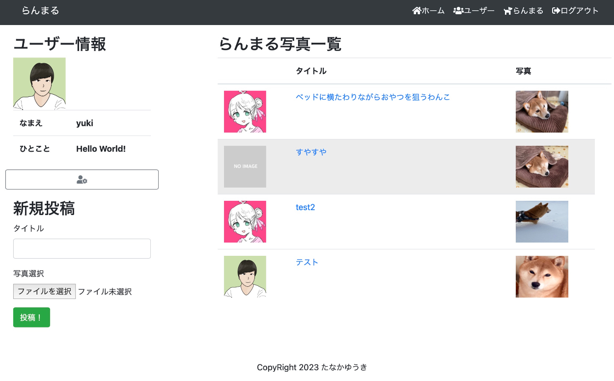Go to the ホーム menu item

pos(433,11)
